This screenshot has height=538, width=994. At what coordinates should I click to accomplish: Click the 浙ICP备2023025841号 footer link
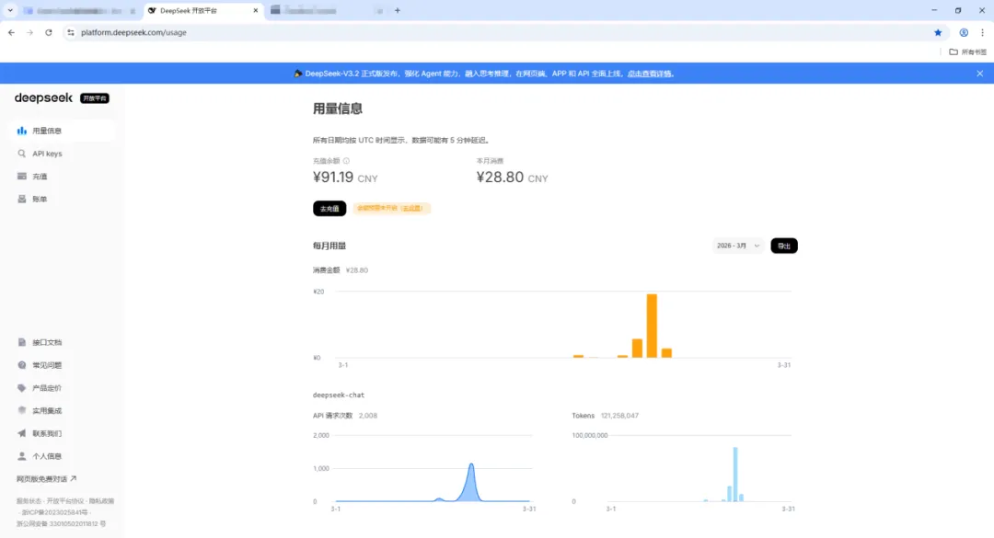tap(54, 512)
